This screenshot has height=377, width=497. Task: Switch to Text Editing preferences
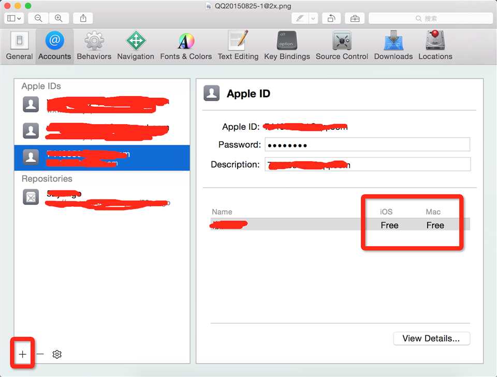coord(238,46)
